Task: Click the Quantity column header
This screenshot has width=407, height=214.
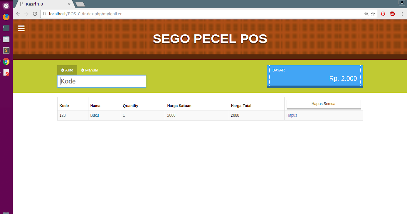Action: coord(131,106)
